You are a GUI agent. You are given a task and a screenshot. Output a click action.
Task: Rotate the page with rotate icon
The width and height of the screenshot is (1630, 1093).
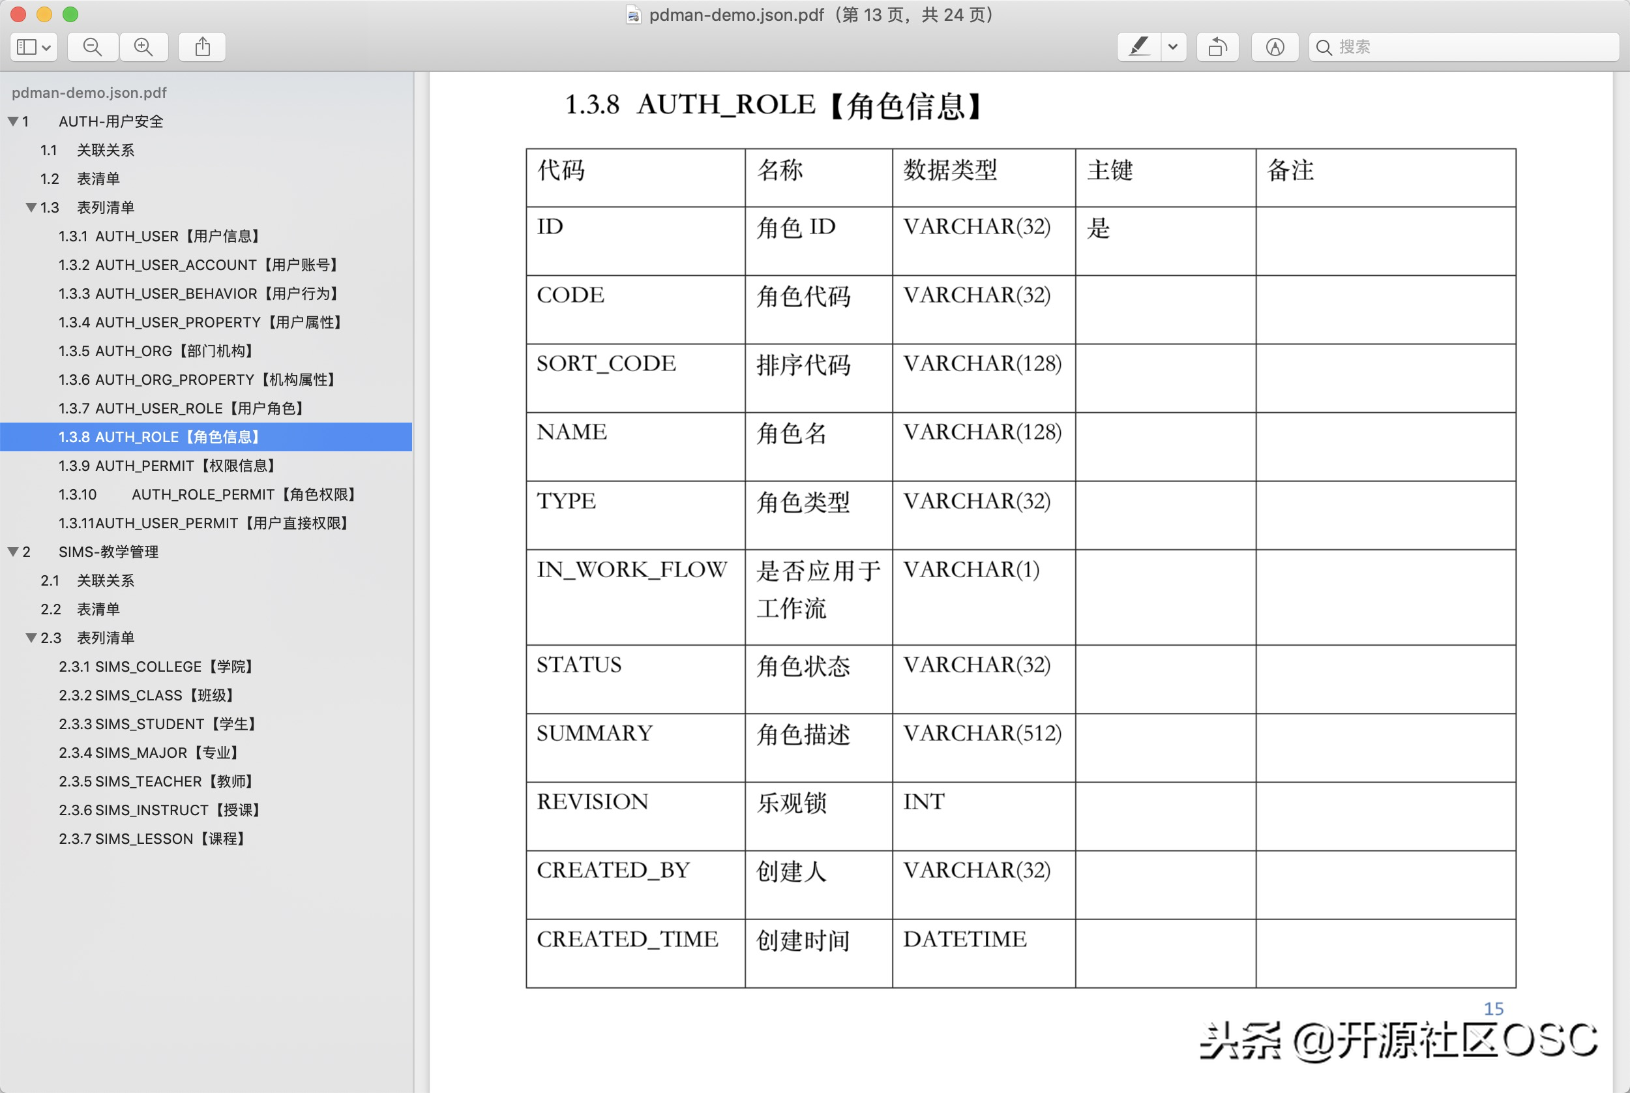[1217, 47]
